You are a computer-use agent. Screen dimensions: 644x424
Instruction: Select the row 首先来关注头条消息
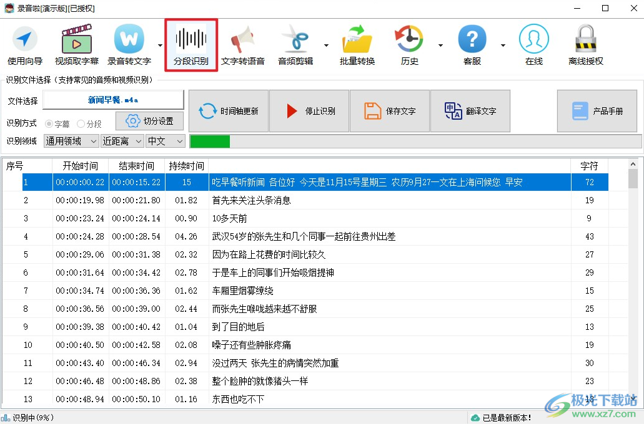point(305,200)
